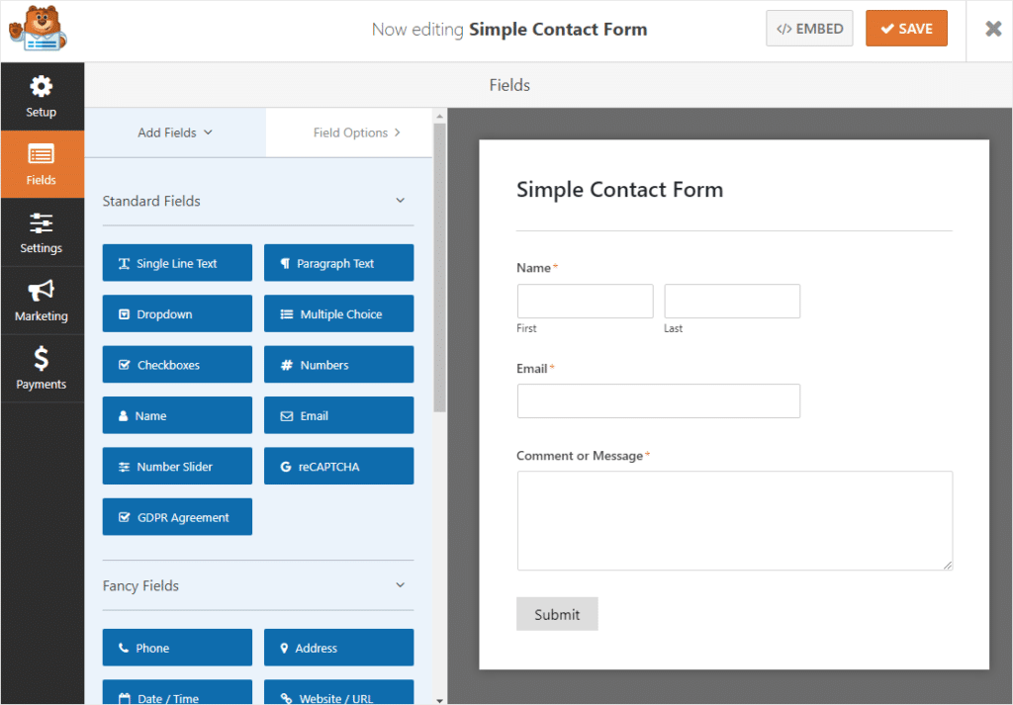
Task: Open the Payments panel in the sidebar
Action: point(42,368)
